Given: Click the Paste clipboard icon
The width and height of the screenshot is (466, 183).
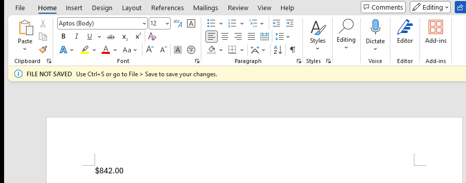Looking at the screenshot, I should click(x=26, y=28).
